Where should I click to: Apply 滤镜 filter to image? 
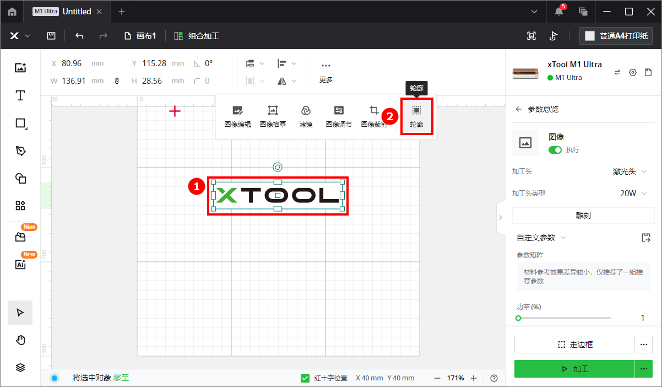pos(306,117)
